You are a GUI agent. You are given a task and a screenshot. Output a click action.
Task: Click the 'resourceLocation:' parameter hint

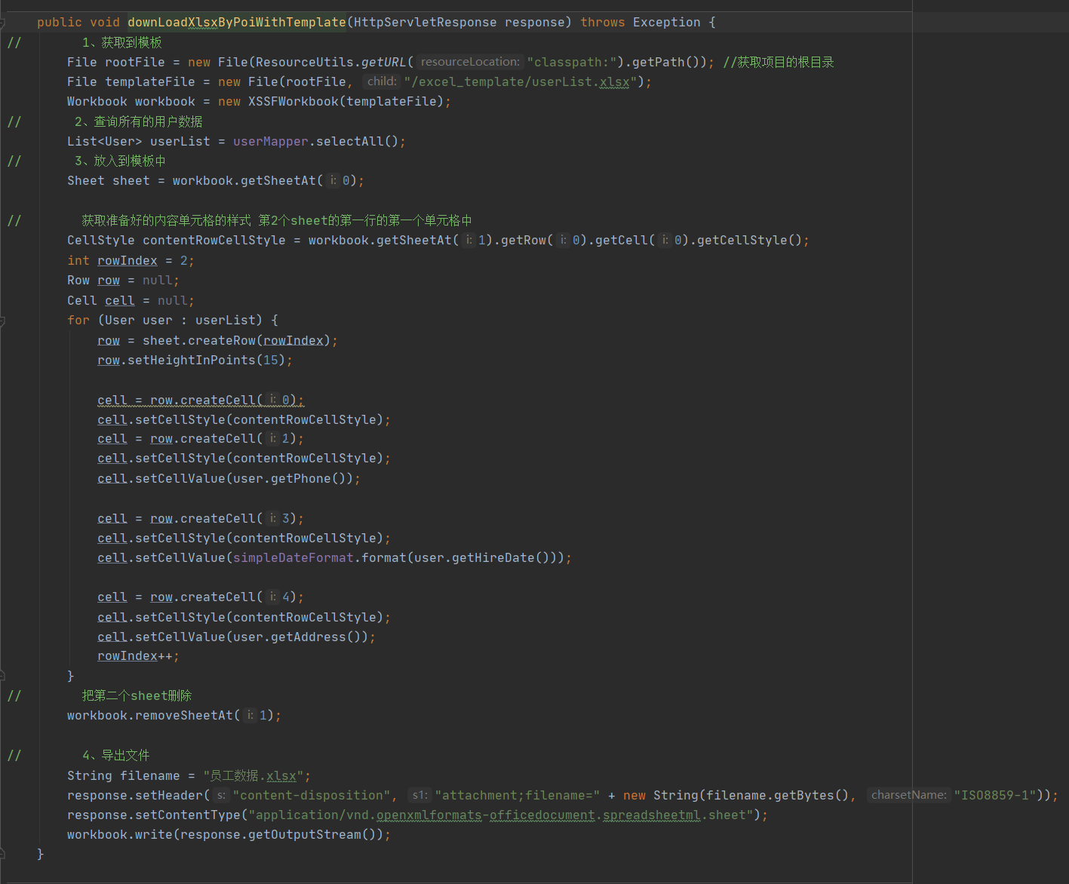[470, 62]
